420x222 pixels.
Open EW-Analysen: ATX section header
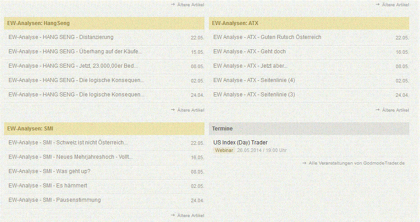coord(235,23)
